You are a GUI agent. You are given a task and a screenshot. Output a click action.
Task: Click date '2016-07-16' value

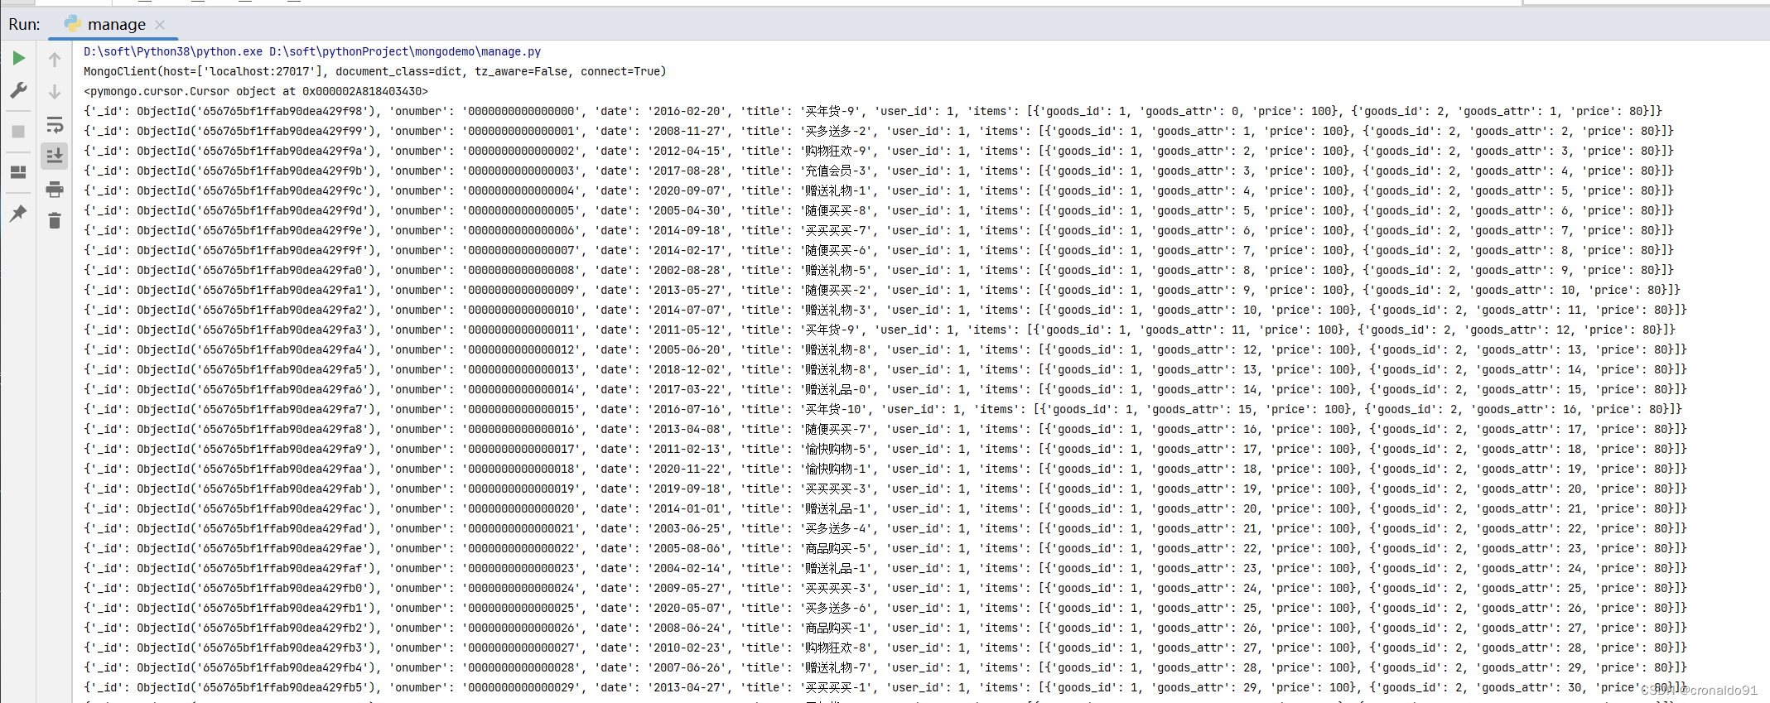[x=686, y=409]
